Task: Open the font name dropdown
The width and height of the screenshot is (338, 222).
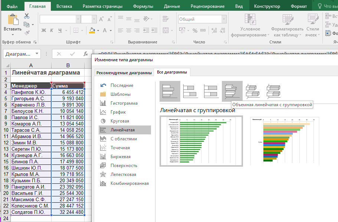Action: coord(78,19)
